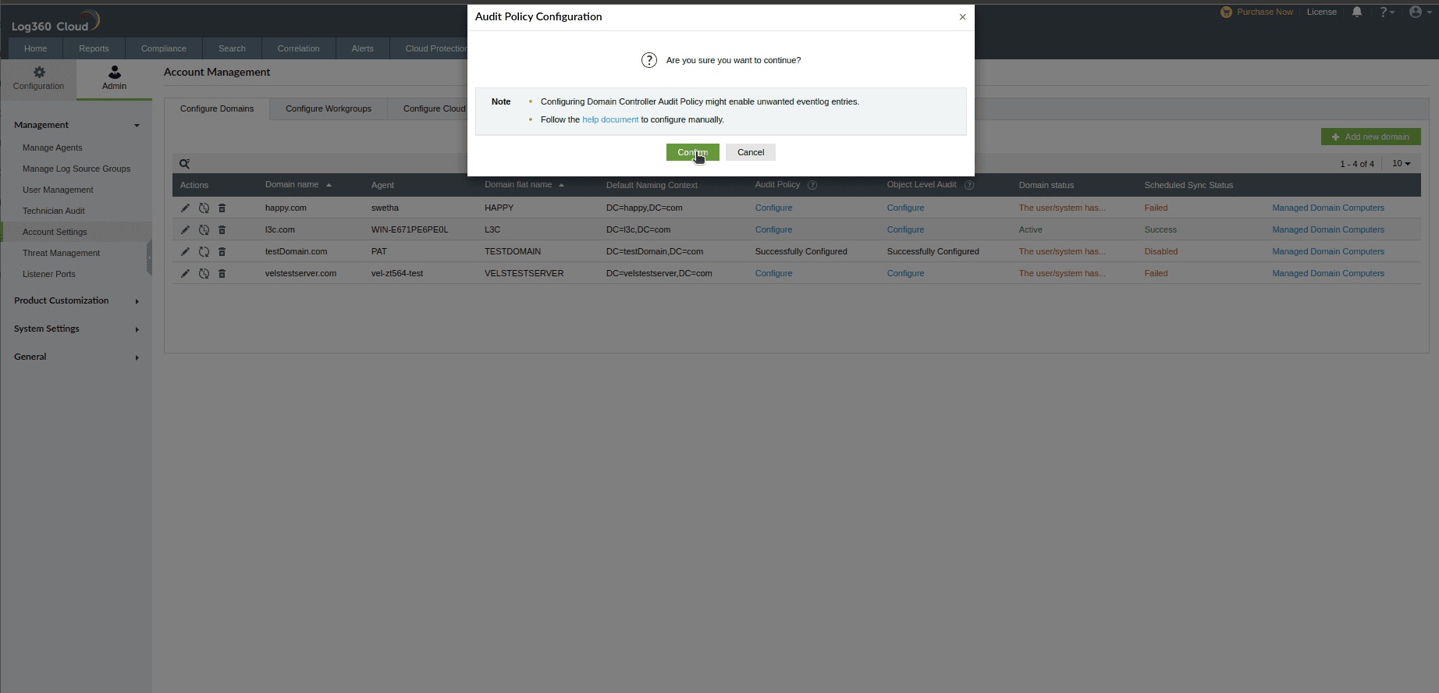Open Managed Domain Computers for happy.com
The image size is (1439, 693).
coord(1327,208)
